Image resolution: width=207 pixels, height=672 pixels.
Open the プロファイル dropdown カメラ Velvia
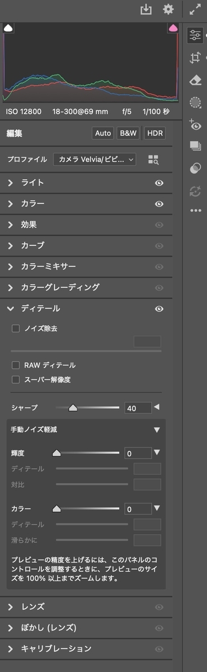(x=95, y=160)
